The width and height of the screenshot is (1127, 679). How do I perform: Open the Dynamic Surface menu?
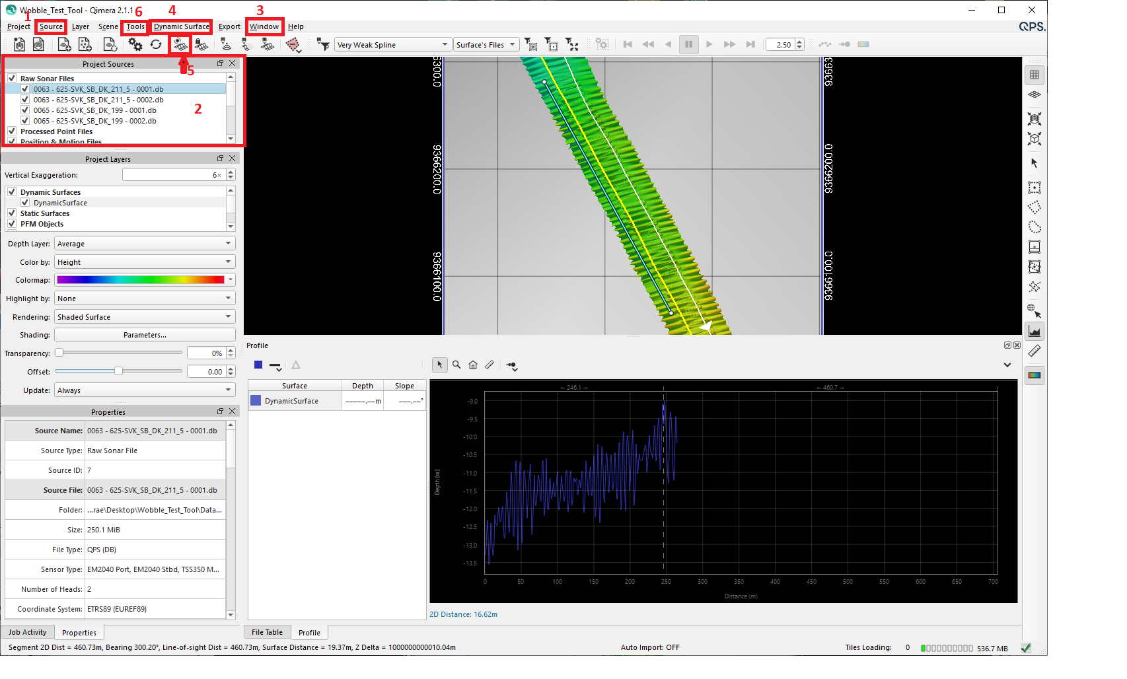(182, 26)
